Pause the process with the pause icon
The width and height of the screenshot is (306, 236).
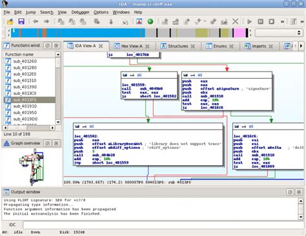[260, 21]
